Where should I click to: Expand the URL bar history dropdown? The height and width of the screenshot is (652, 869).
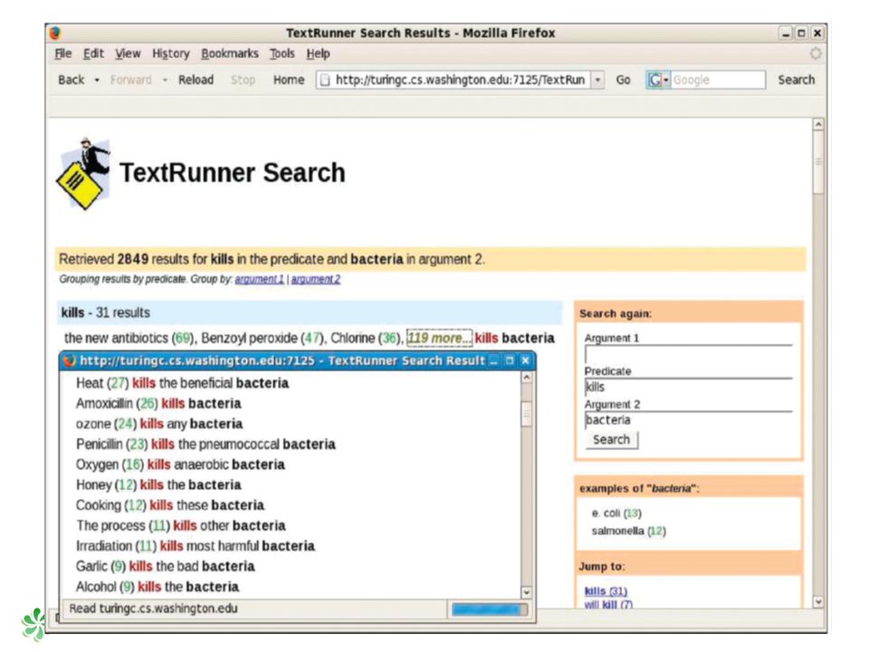point(597,80)
